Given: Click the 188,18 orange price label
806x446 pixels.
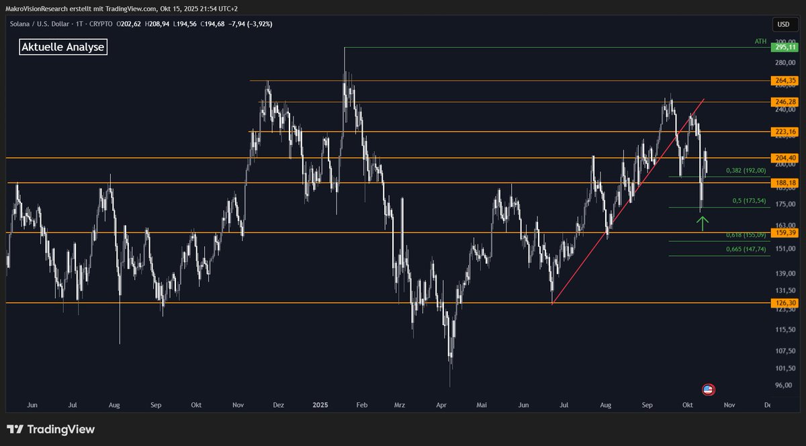Looking at the screenshot, I should [784, 183].
